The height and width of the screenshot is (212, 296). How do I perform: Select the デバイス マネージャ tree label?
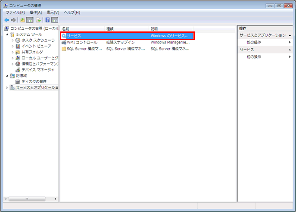(38, 70)
